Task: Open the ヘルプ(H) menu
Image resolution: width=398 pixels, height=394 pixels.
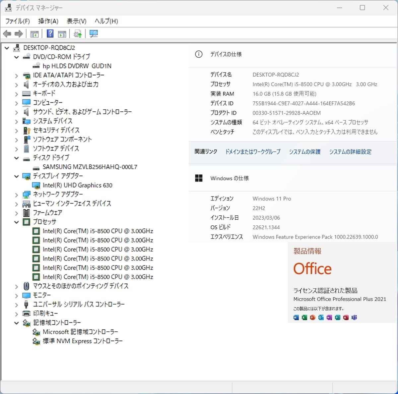Action: pos(106,21)
